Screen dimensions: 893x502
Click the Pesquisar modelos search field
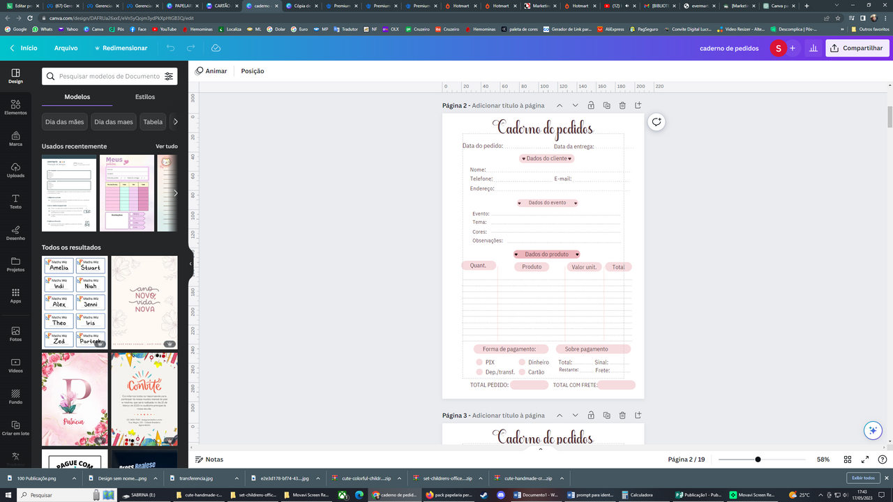pos(110,76)
